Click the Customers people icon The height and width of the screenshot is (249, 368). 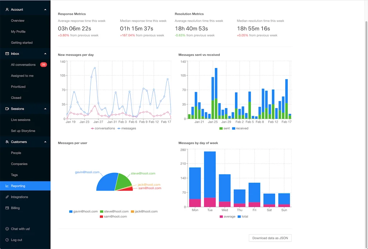(x=7, y=142)
